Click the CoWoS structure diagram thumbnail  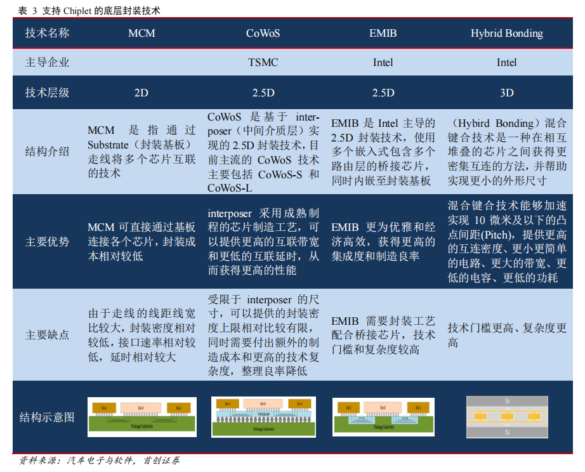tap(263, 417)
